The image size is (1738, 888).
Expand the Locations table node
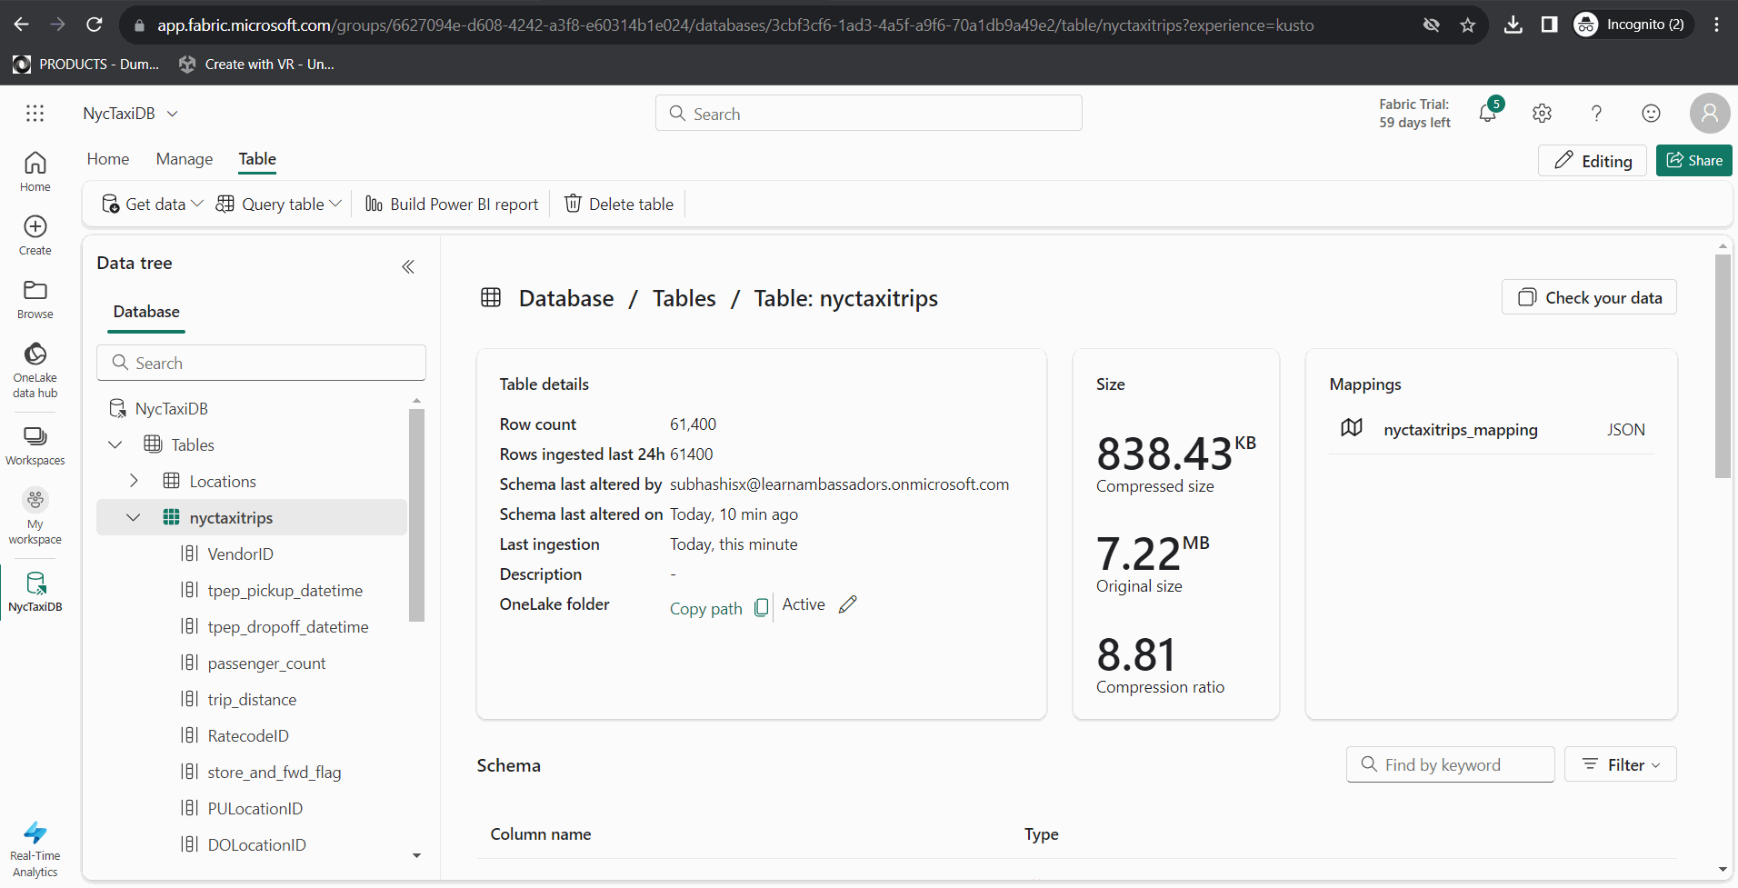point(134,481)
